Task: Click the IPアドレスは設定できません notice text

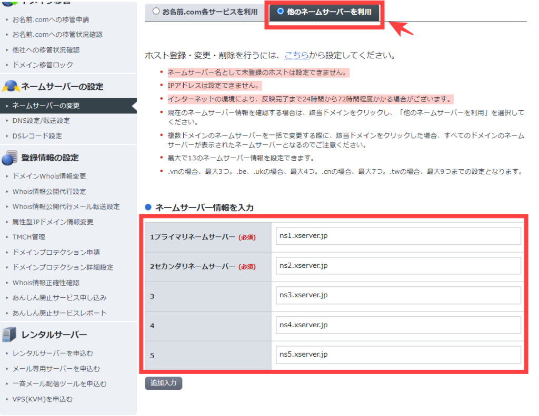Action: click(215, 86)
